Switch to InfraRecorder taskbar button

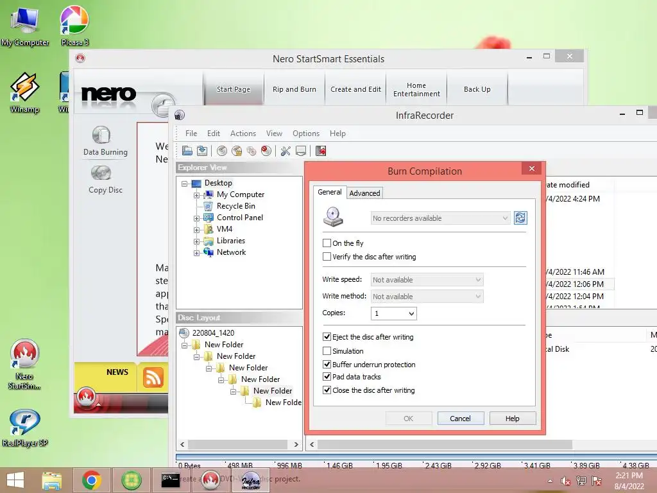[251, 480]
